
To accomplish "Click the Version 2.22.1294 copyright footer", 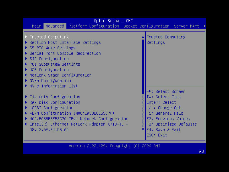I will 114,146.
